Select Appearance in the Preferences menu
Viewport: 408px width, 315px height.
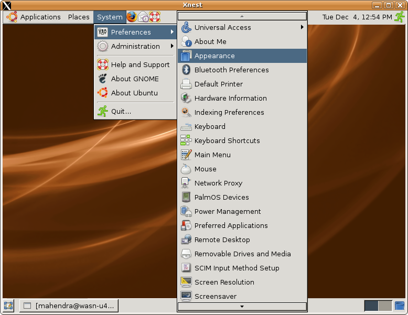click(x=242, y=56)
